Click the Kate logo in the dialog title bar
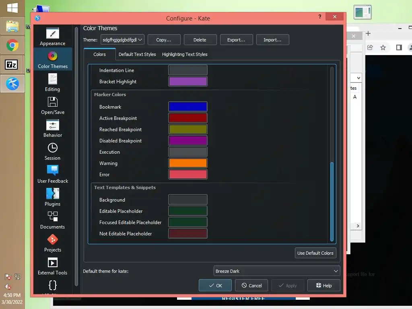Screen dimensions: 412x309 [x=37, y=18]
